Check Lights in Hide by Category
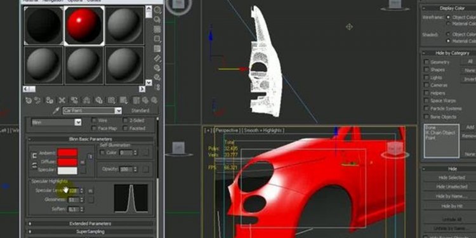This screenshot has height=238, width=476. pos(426,77)
